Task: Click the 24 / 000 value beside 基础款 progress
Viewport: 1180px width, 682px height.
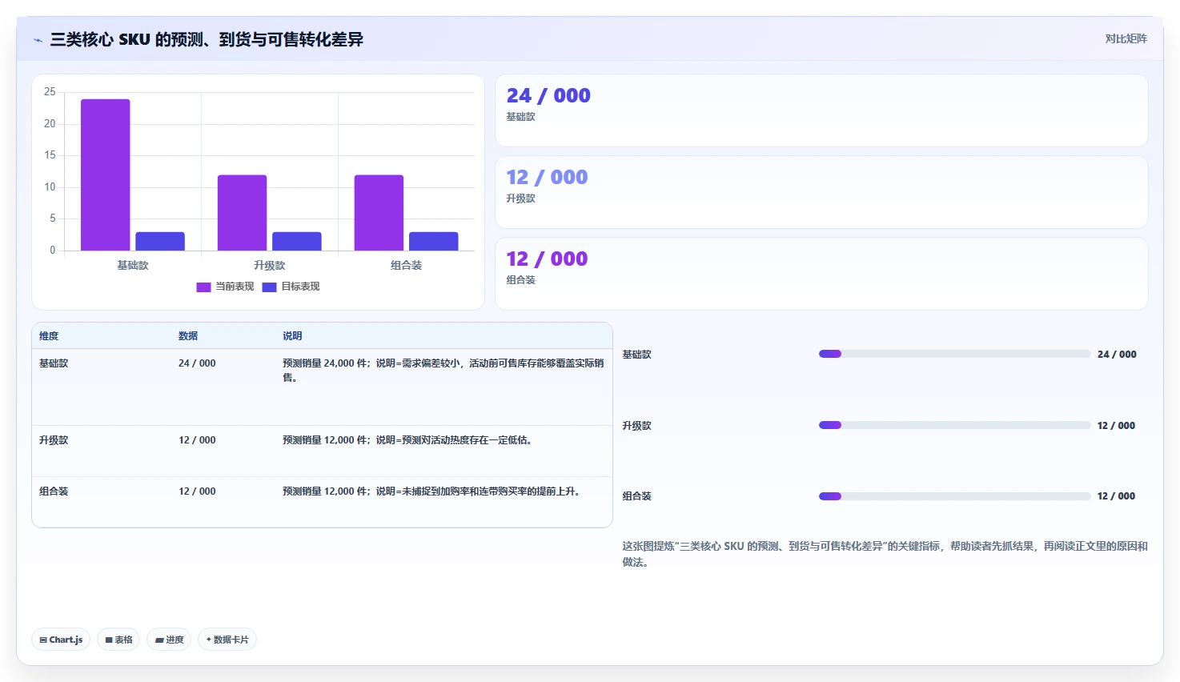Action: (1117, 355)
